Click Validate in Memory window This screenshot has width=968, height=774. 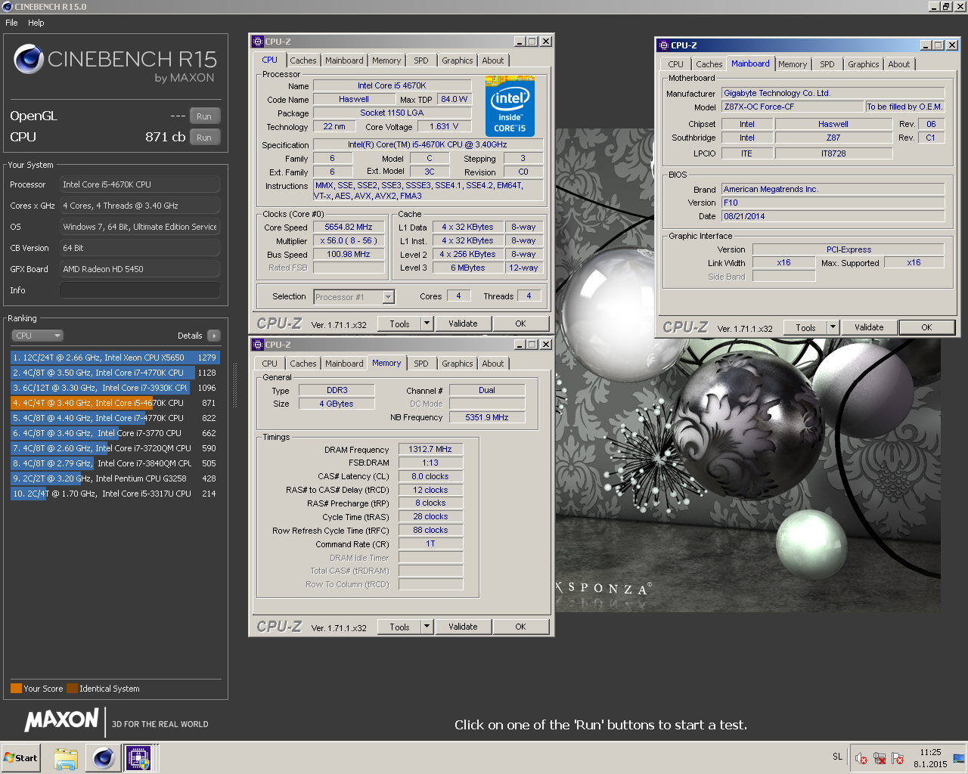[x=463, y=627]
